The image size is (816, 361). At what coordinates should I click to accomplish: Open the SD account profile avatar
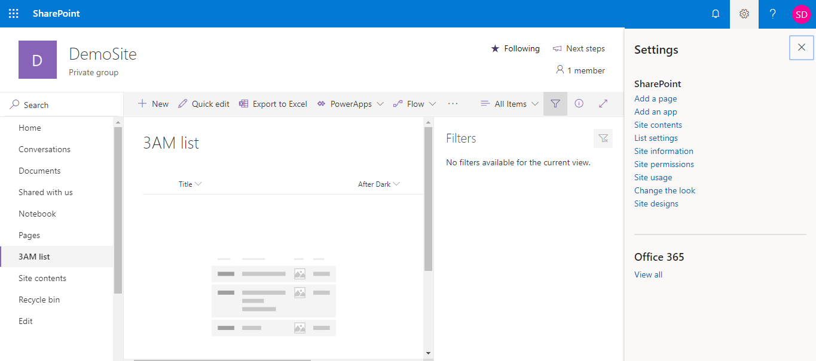click(x=800, y=13)
